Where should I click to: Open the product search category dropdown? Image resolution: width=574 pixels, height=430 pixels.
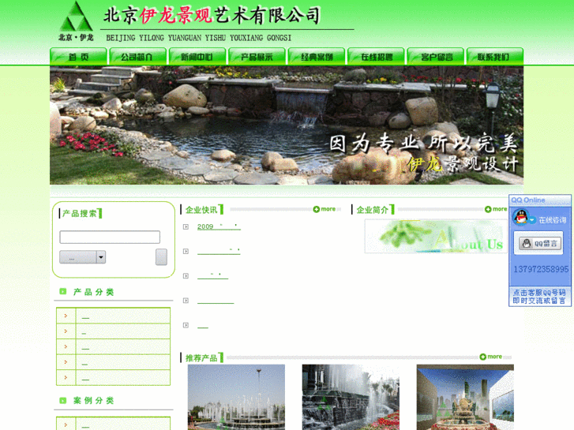pos(83,257)
